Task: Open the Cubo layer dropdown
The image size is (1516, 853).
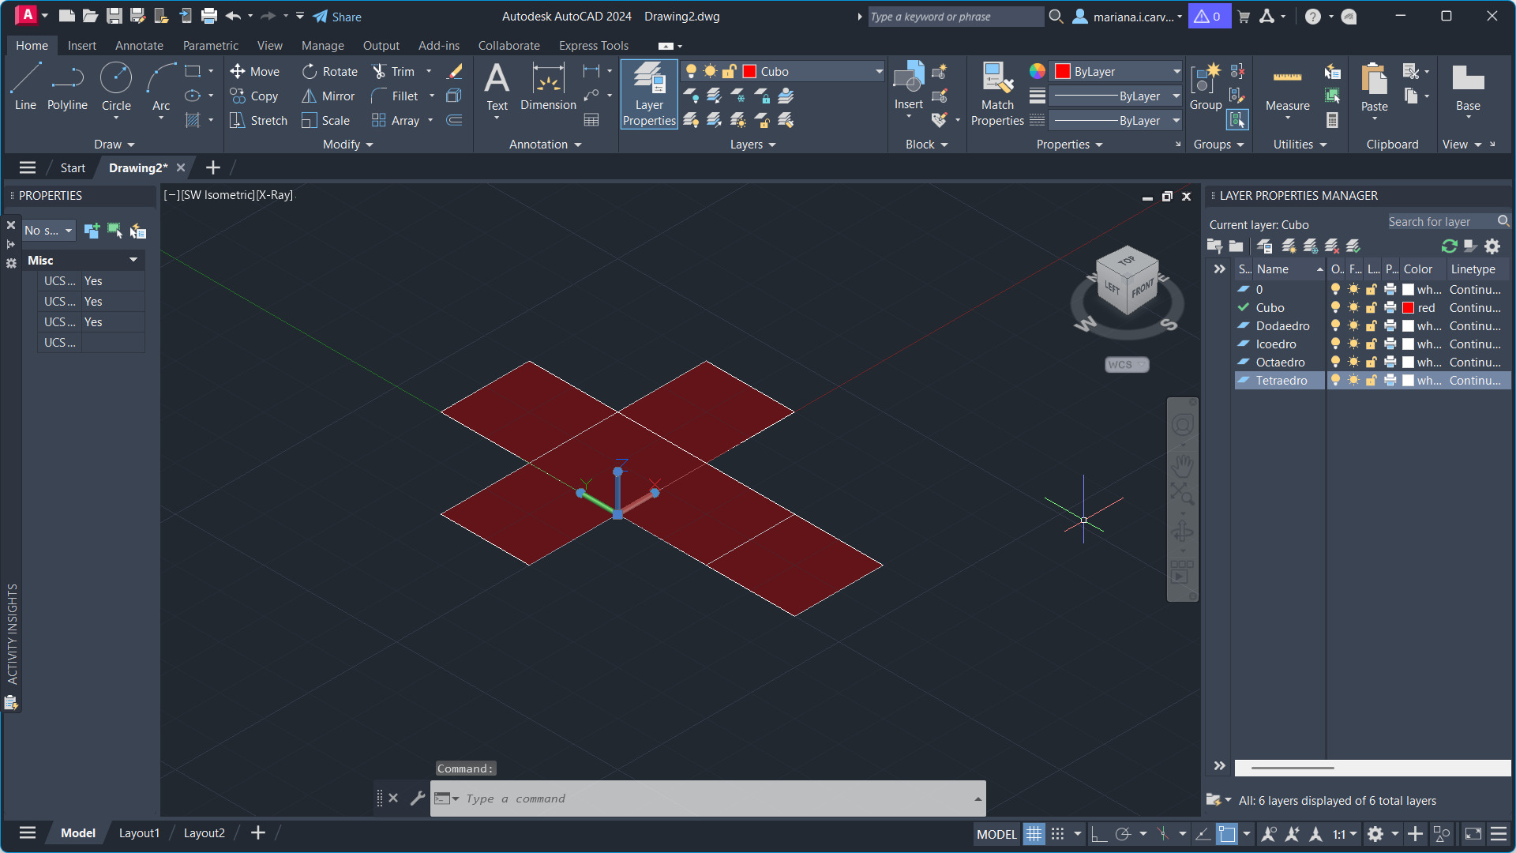Action: click(x=878, y=71)
